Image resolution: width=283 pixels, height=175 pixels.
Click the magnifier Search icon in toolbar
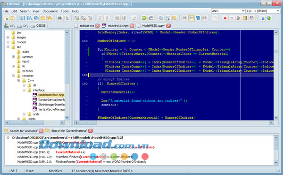pos(161,18)
